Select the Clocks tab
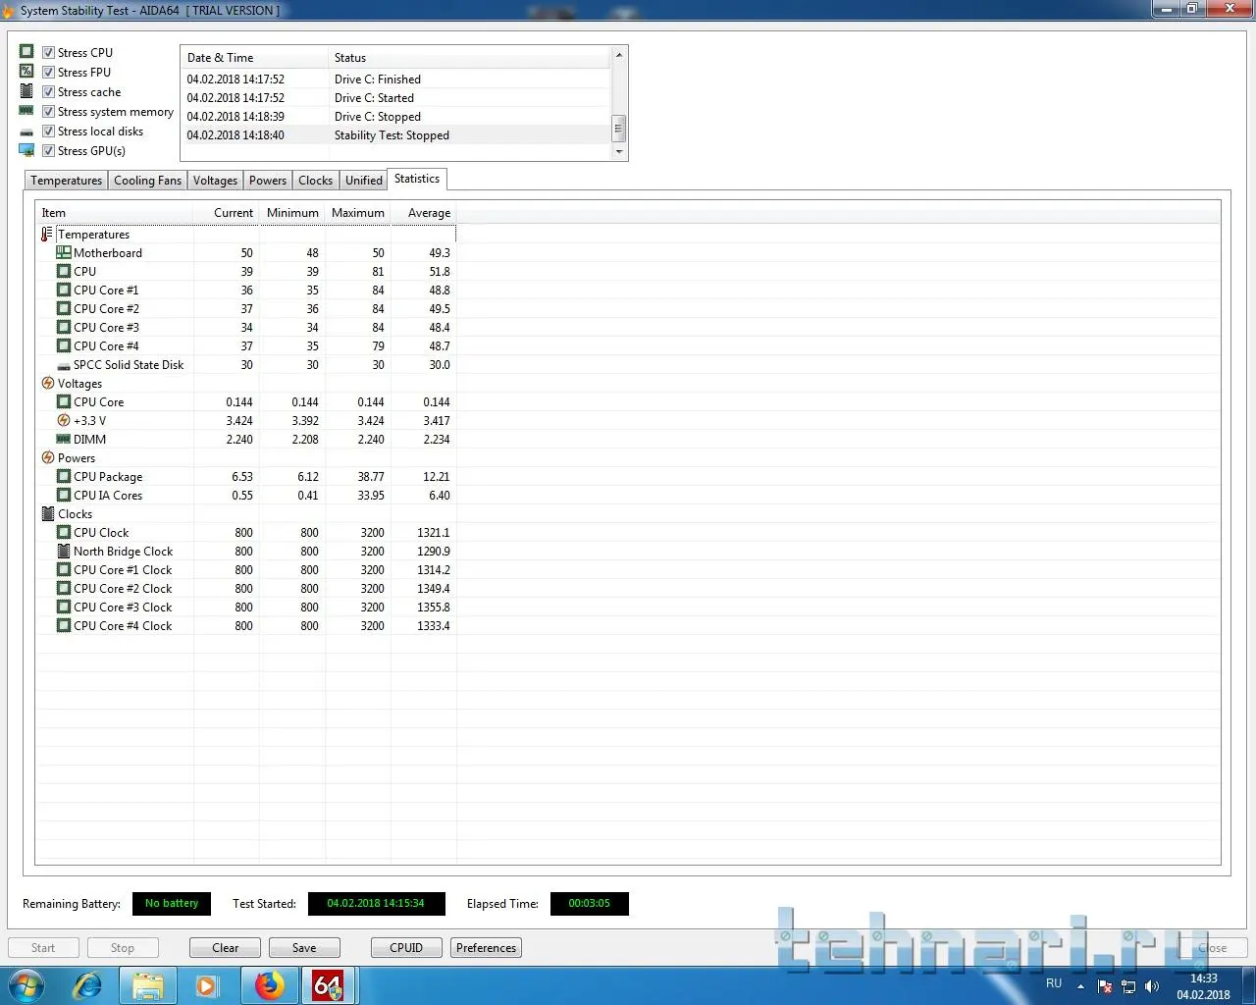Viewport: 1256px width, 1005px height. pos(315,181)
